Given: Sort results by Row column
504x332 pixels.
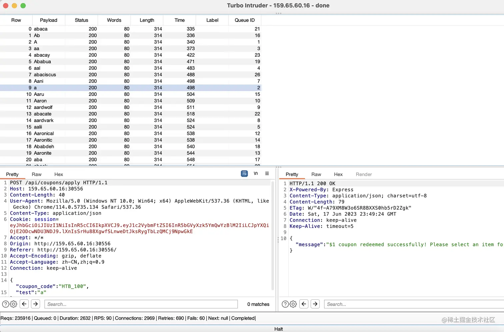Looking at the screenshot, I should tap(16, 20).
